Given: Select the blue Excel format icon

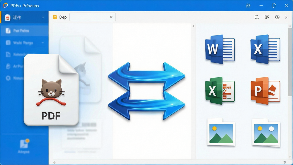Looking at the screenshot, I should pyautogui.click(x=265, y=49).
